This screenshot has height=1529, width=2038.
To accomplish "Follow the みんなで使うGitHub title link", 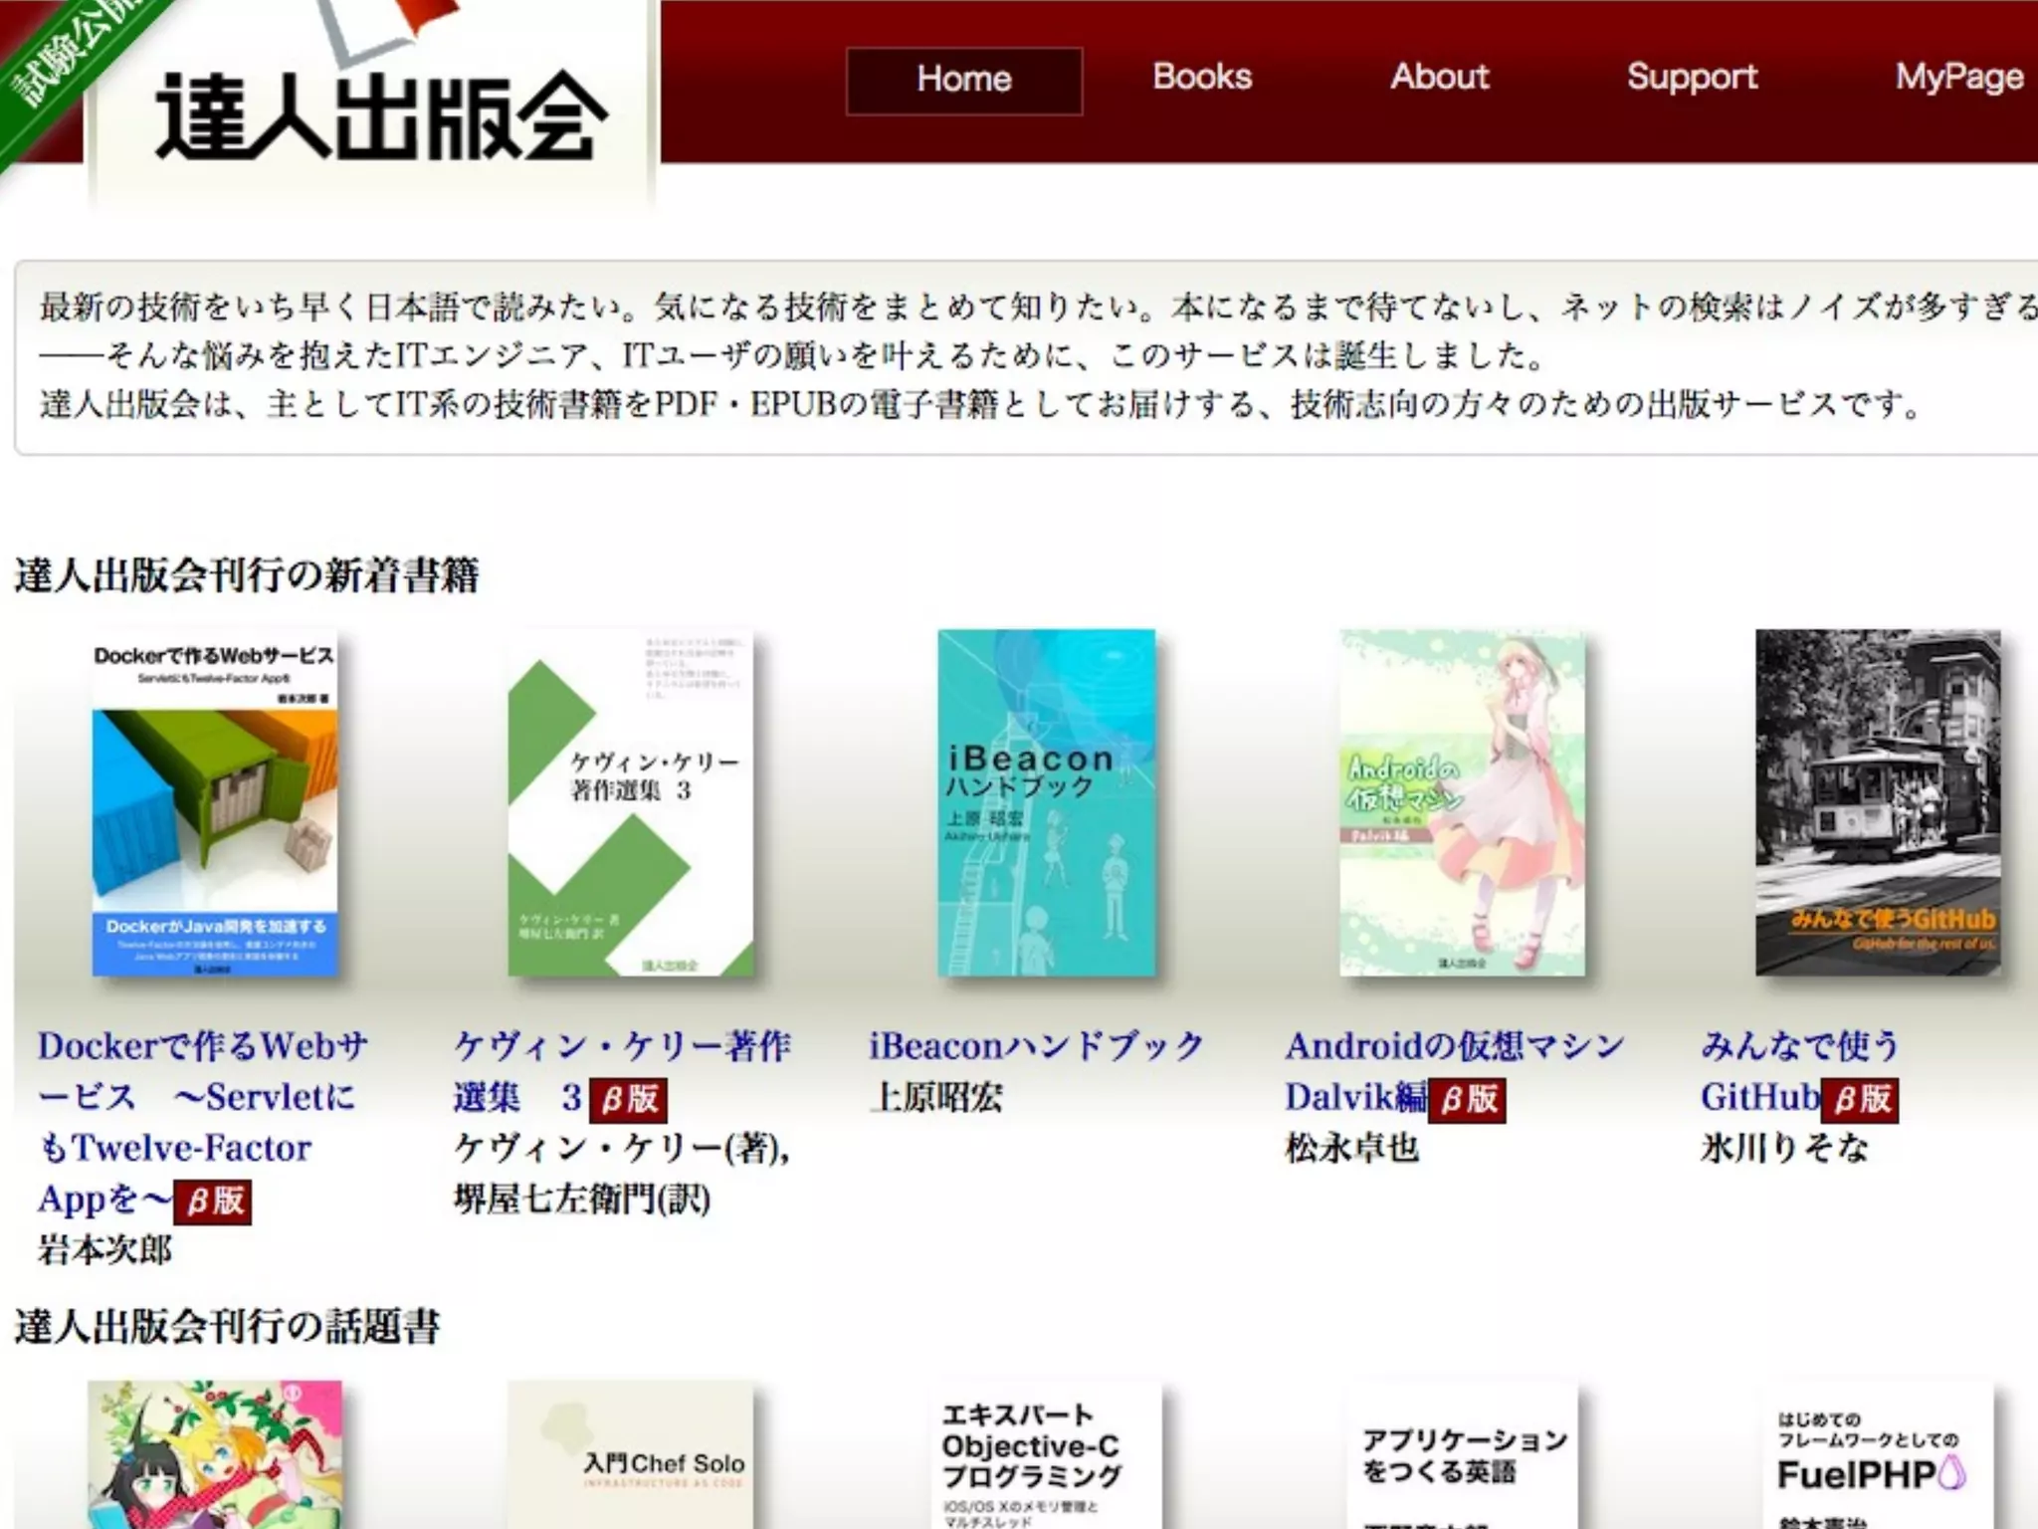I will point(1799,1047).
